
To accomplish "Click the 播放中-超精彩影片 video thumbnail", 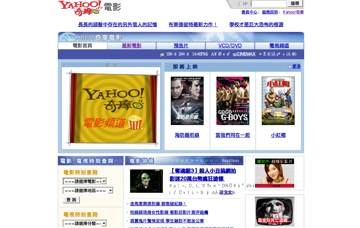I will pos(275,173).
